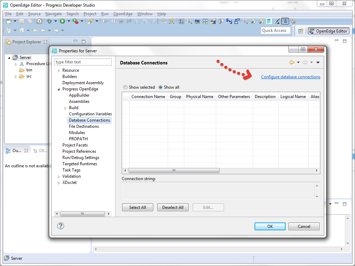Click the blue S-to-i icon in toolbar
This screenshot has width=355, height=266.
pyautogui.click(x=229, y=21)
